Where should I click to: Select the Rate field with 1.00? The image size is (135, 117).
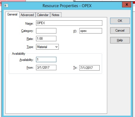[46, 39]
